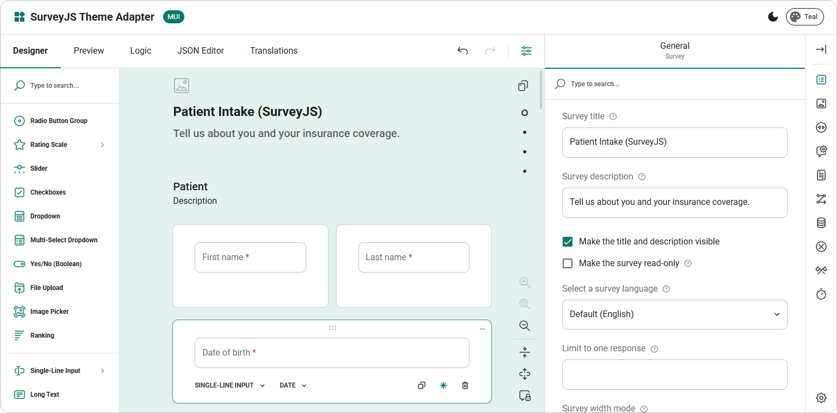
Task: Duplicate the Date of birth question
Action: pyautogui.click(x=422, y=385)
